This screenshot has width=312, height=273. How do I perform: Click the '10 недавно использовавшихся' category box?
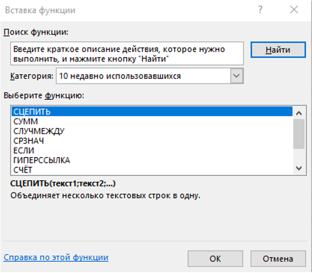pyautogui.click(x=142, y=76)
